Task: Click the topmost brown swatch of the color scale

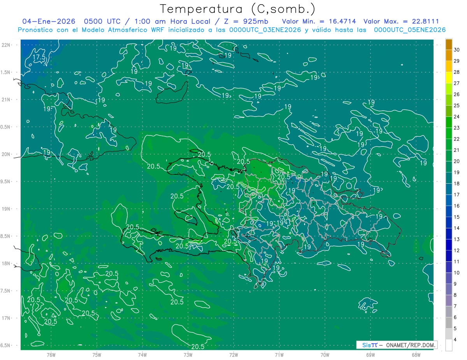Action: [449, 44]
